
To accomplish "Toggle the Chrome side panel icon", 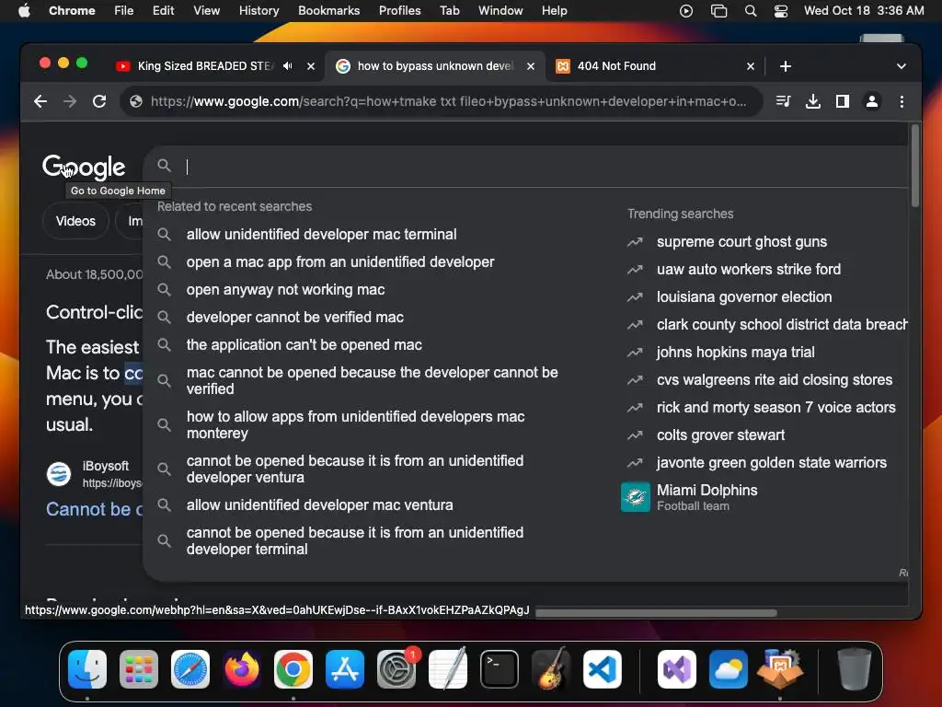I will pyautogui.click(x=843, y=101).
